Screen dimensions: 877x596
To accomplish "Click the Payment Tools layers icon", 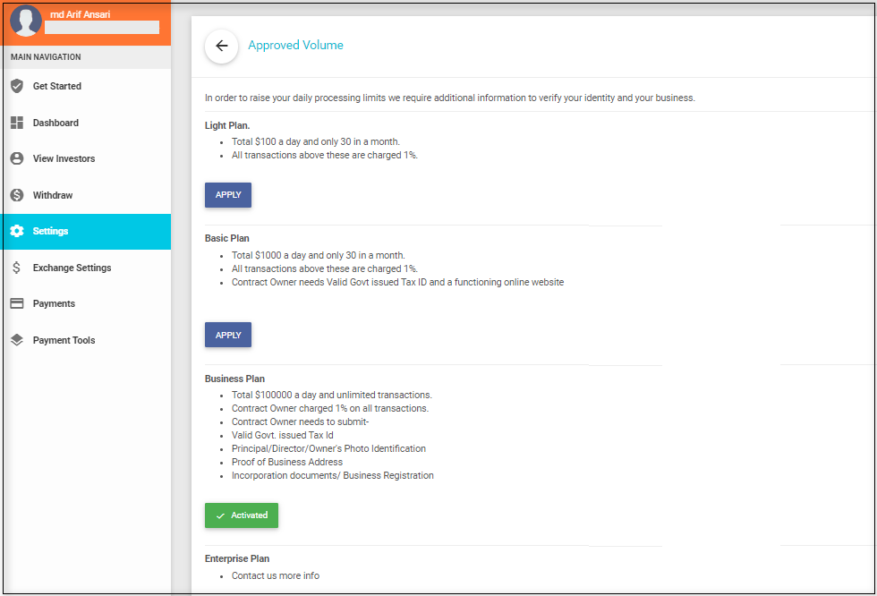I will tap(17, 340).
